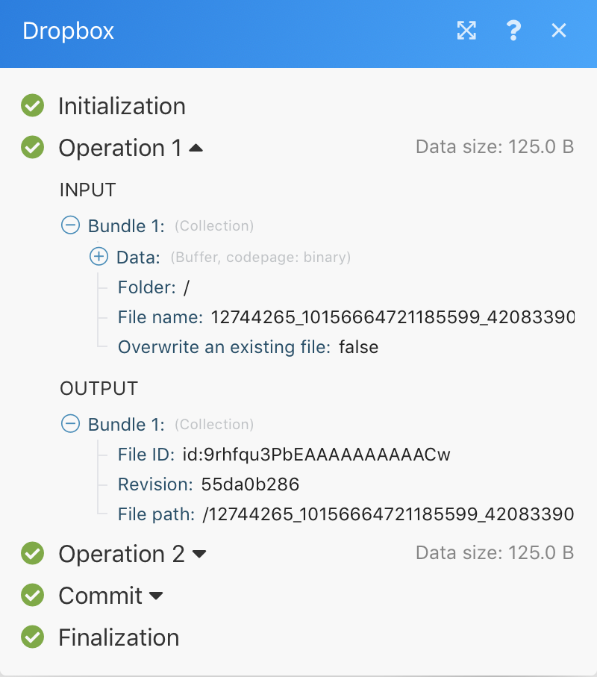Click the green check beside Operation 1

[x=32, y=147]
